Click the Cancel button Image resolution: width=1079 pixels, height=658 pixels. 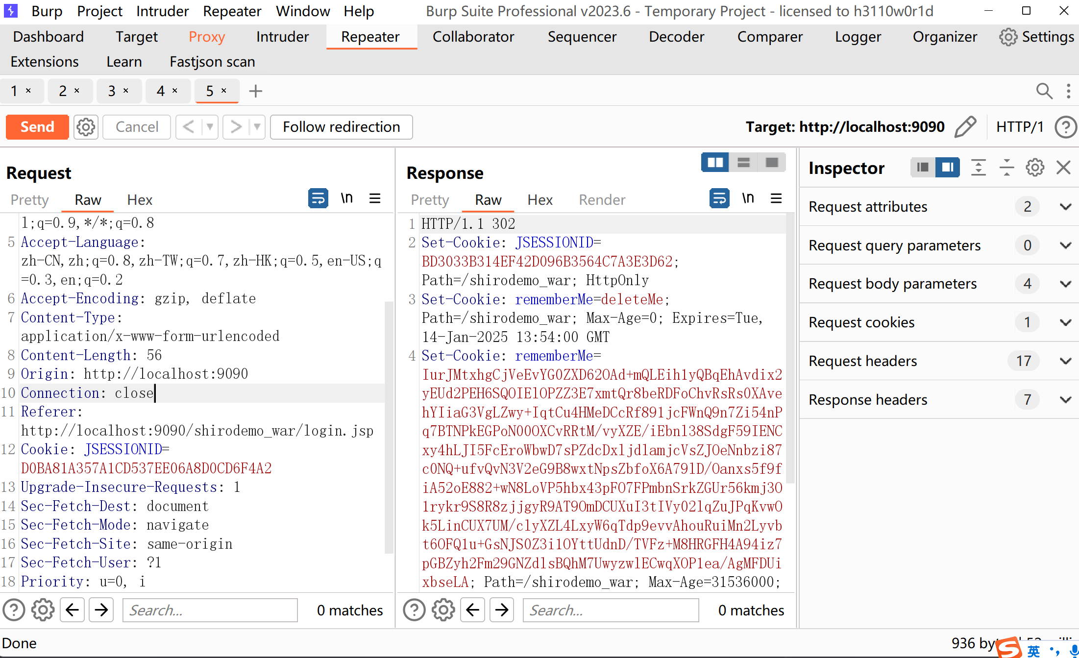[x=137, y=127]
